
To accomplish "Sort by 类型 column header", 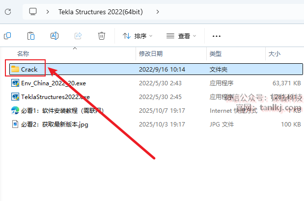I will pyautogui.click(x=216, y=53).
